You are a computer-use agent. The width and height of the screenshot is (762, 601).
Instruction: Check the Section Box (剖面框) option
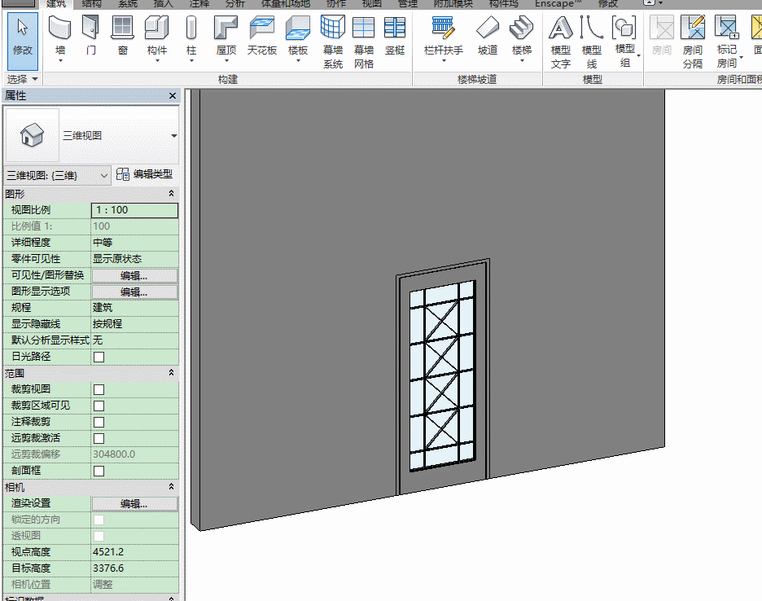pos(99,472)
